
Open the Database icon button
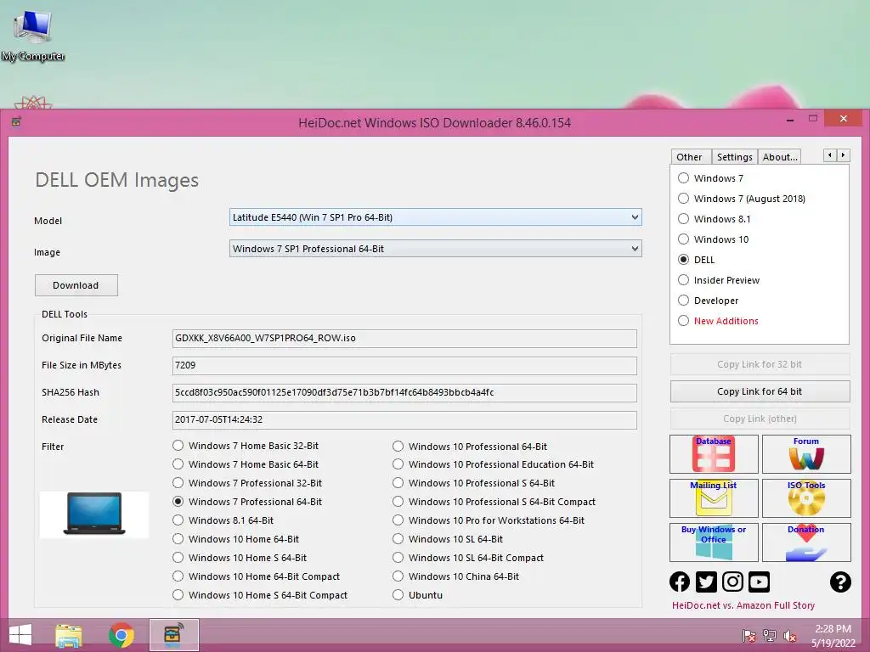(x=714, y=454)
